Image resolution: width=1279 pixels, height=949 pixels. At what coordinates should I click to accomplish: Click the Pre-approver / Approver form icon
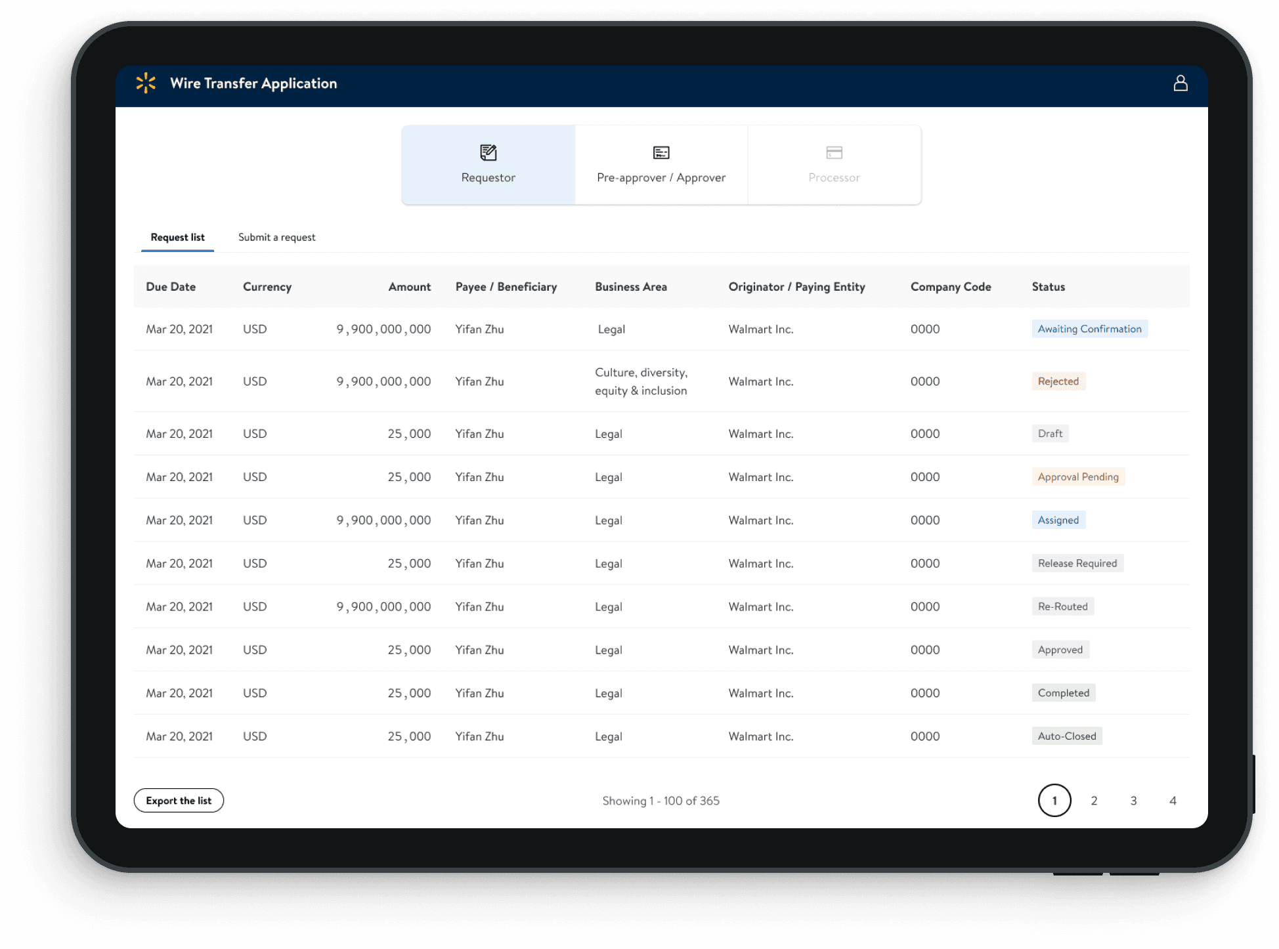(661, 153)
